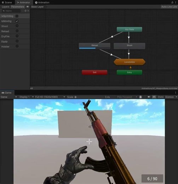The width and height of the screenshot is (178, 184).
Task: Toggle the Gizmos button
Action: tap(169, 97)
